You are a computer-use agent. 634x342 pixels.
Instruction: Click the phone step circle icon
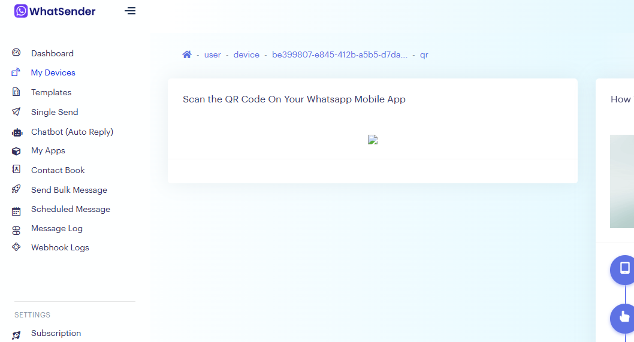pyautogui.click(x=623, y=270)
